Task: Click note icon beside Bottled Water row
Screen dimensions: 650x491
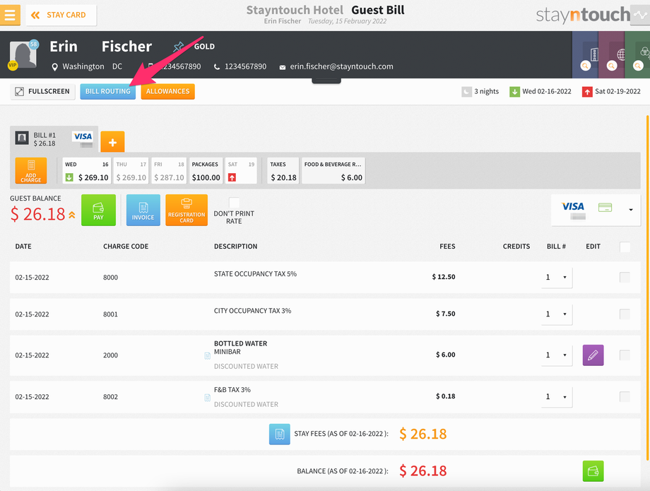Action: click(207, 356)
